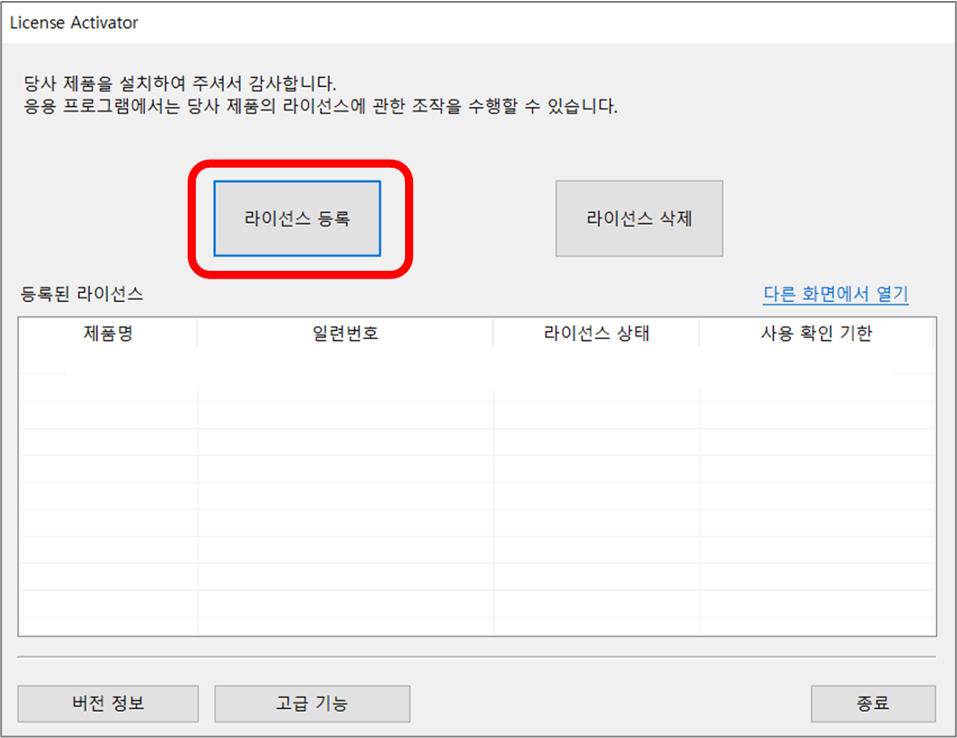The height and width of the screenshot is (738, 957).
Task: Open 버전 정보 dialog
Action: [108, 704]
